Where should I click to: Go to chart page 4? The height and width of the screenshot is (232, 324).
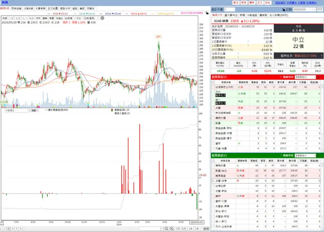click(13, 228)
